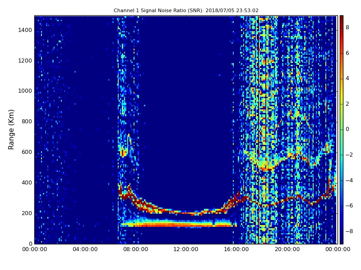
Task: Click the colorbar tick label −6
Action: tap(349, 206)
